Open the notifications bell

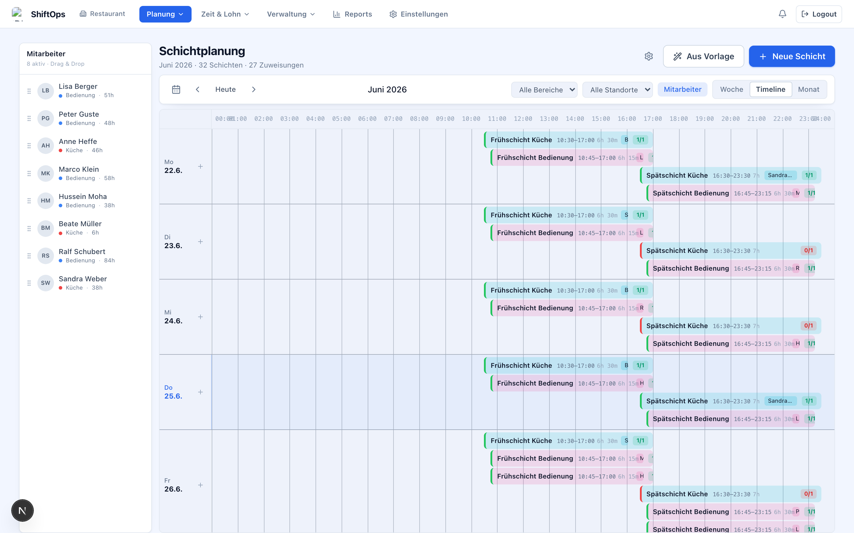coord(782,14)
